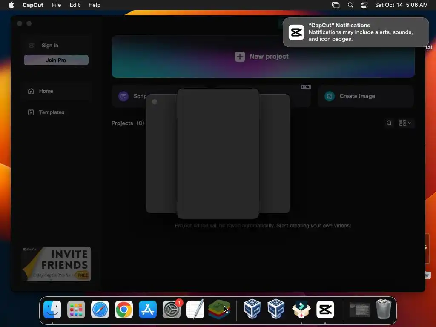Screen dimensions: 436x327
Task: Open the minimized document window in Dock
Action: pyautogui.click(x=360, y=310)
